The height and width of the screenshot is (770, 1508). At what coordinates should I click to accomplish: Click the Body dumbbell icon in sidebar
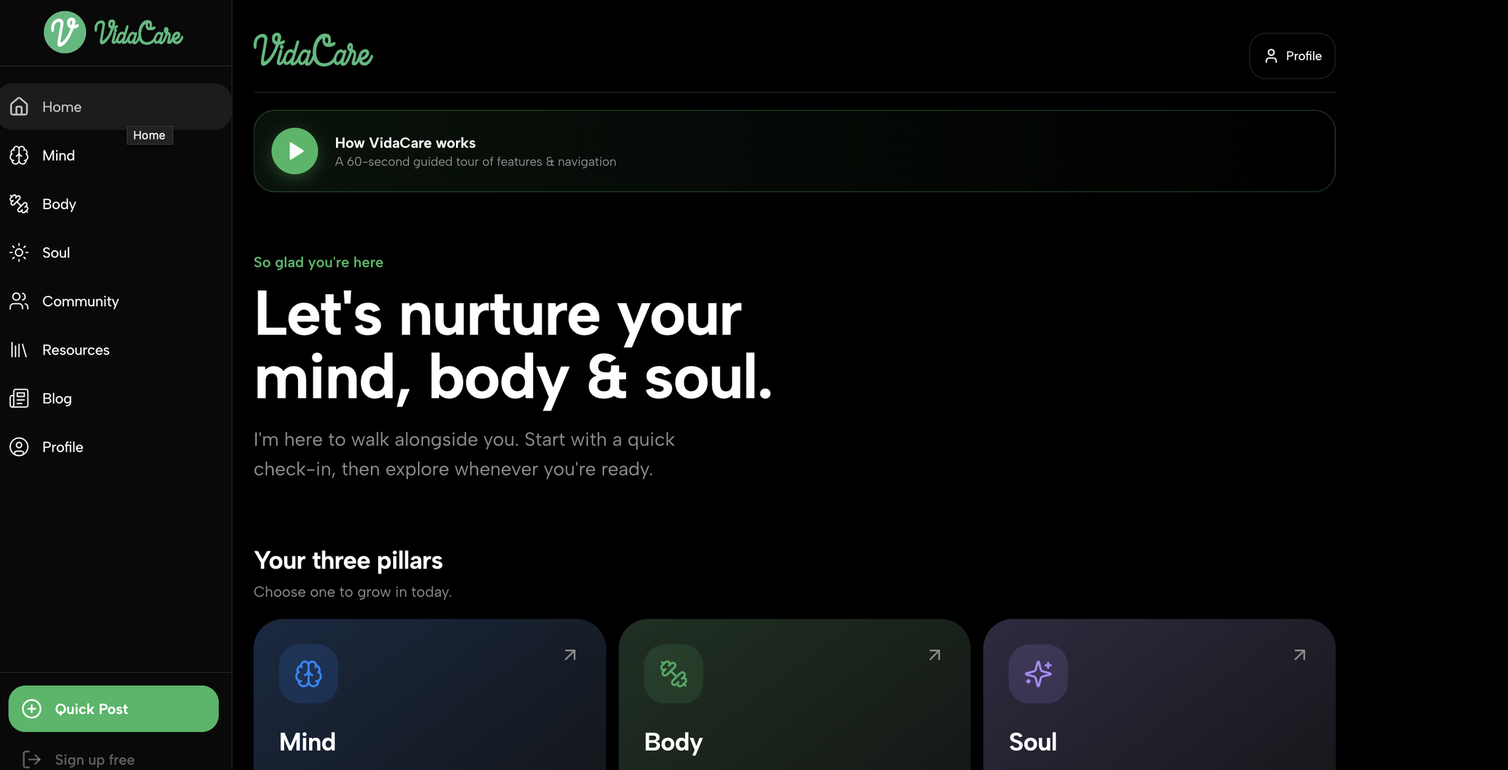(x=19, y=204)
